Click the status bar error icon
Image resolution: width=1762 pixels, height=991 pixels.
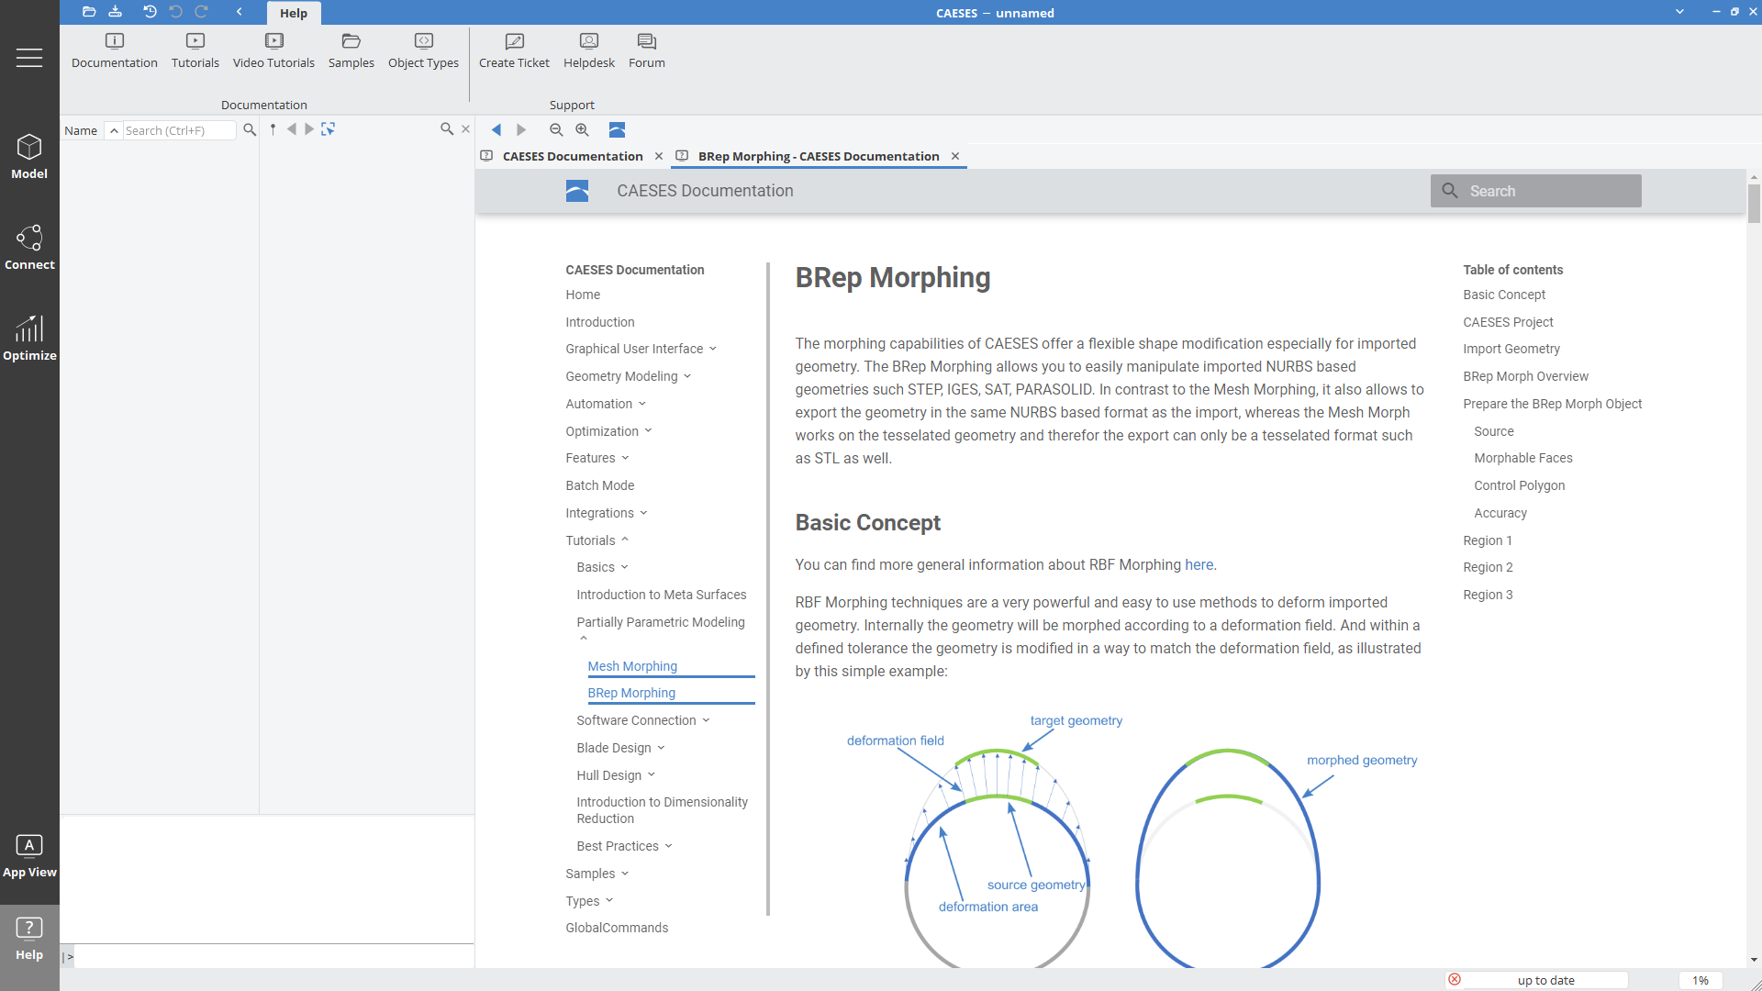tap(1455, 980)
